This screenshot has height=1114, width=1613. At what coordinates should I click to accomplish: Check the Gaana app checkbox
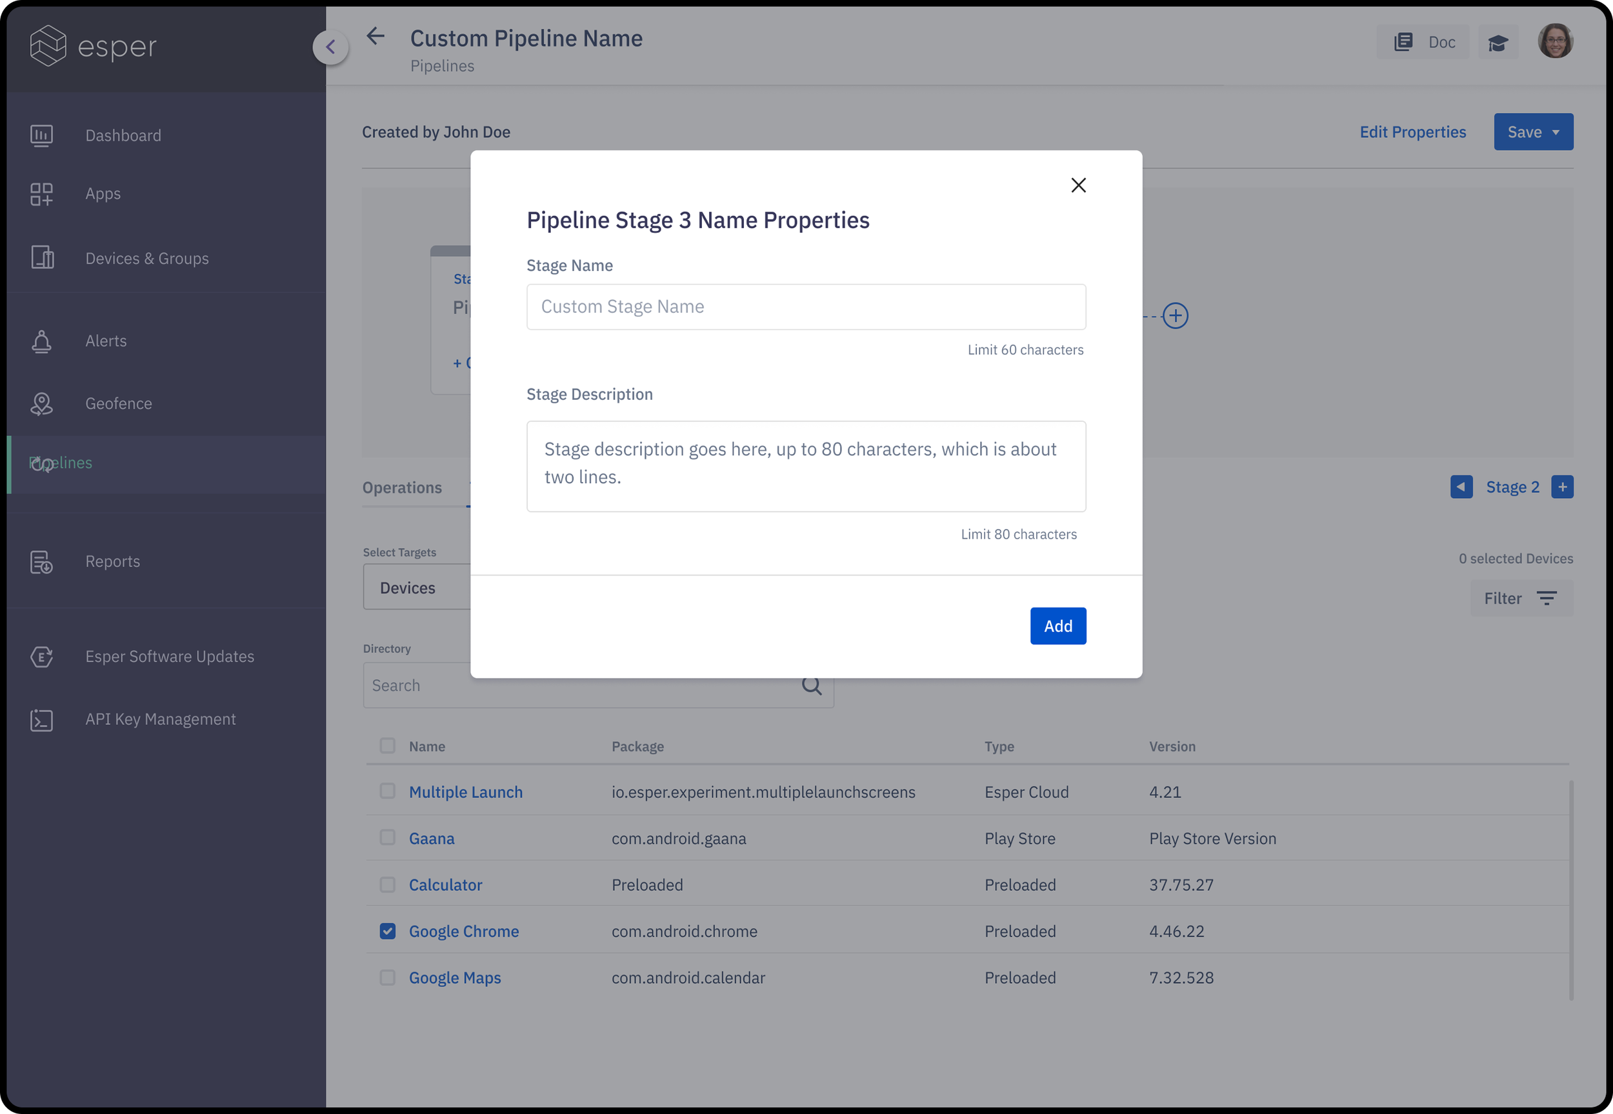click(x=387, y=837)
